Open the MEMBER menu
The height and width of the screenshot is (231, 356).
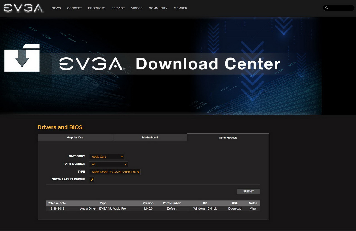click(181, 8)
